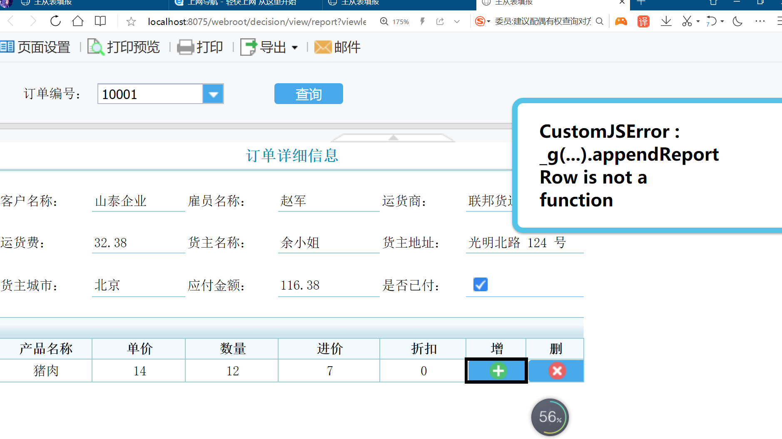The height and width of the screenshot is (439, 782).
Task: Toggle night mode moon icon
Action: (x=737, y=21)
